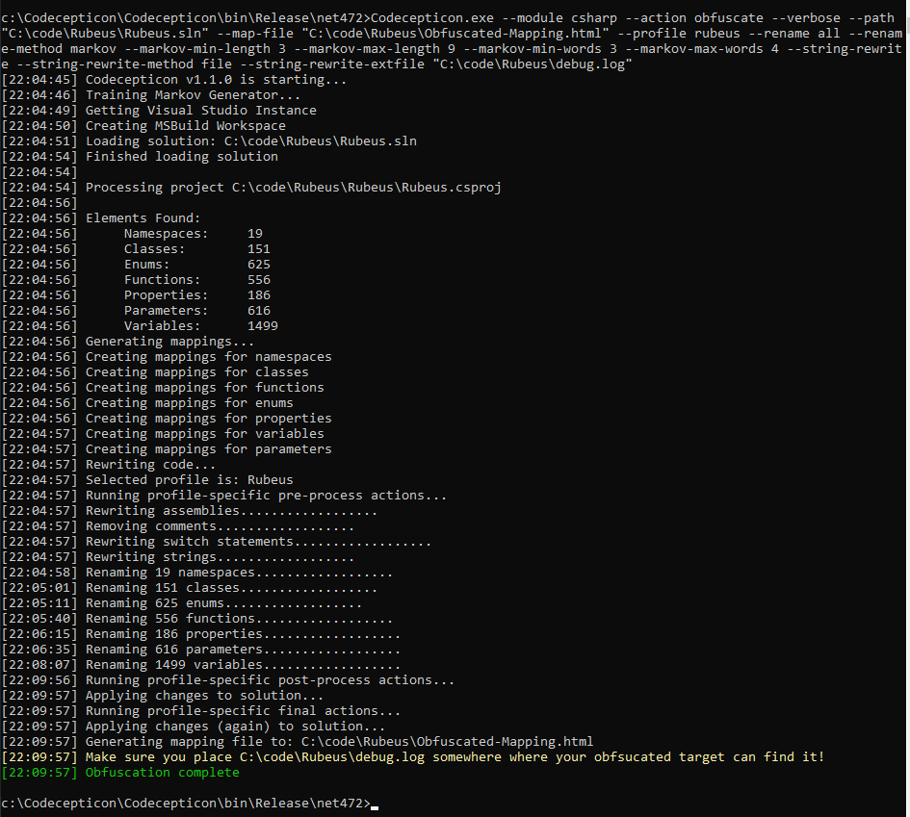Click the 'Rewriting strings' line
This screenshot has width=910, height=817.
pos(177,556)
